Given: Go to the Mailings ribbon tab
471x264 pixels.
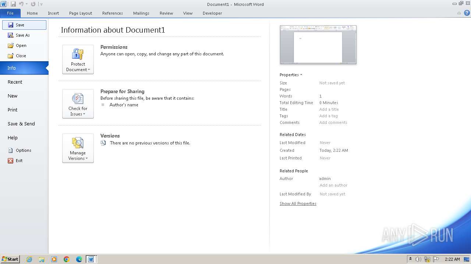Looking at the screenshot, I should tap(141, 13).
